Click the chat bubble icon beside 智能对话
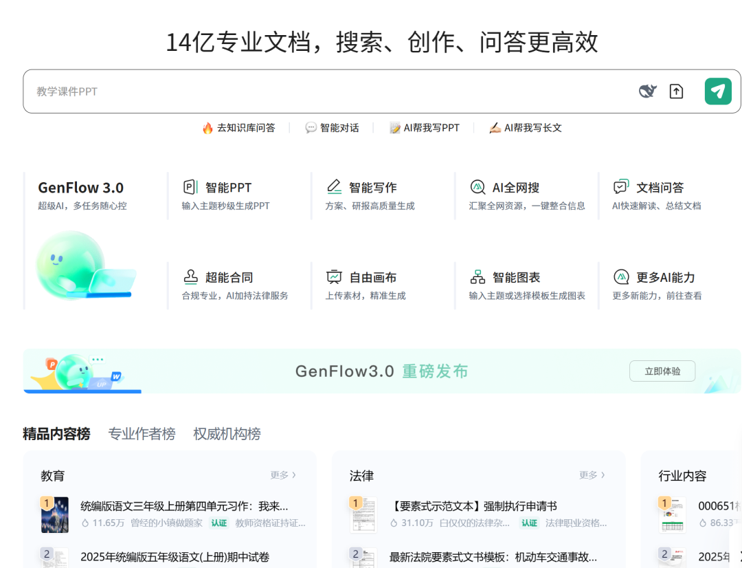This screenshot has height=568, width=742. coord(311,128)
